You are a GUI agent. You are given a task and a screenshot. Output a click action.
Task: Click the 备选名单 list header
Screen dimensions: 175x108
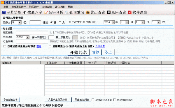21,63
